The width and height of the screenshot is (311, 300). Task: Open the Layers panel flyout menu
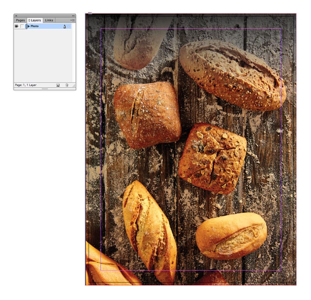click(x=73, y=20)
